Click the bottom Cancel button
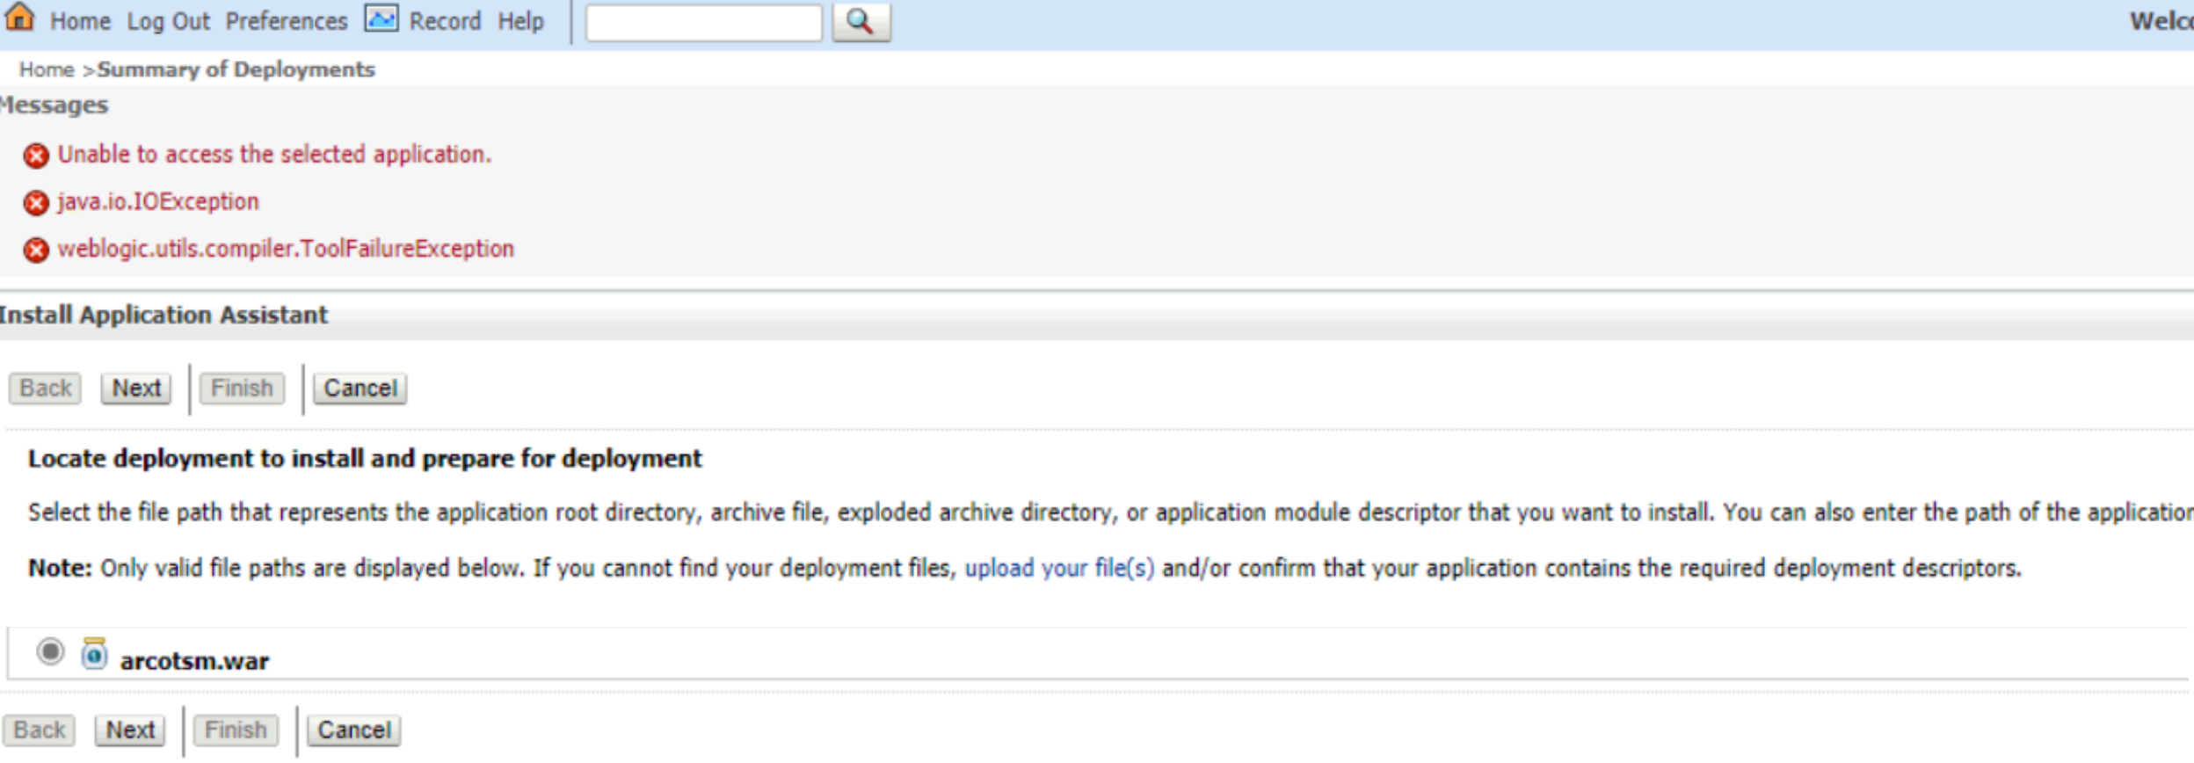 point(354,730)
